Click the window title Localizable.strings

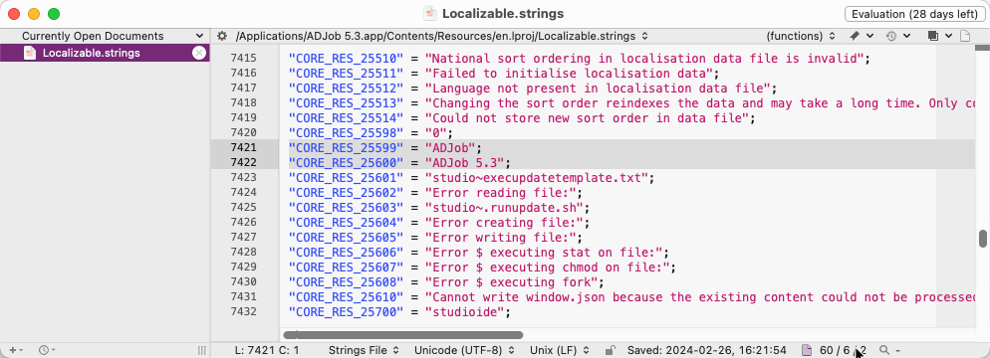tap(503, 14)
